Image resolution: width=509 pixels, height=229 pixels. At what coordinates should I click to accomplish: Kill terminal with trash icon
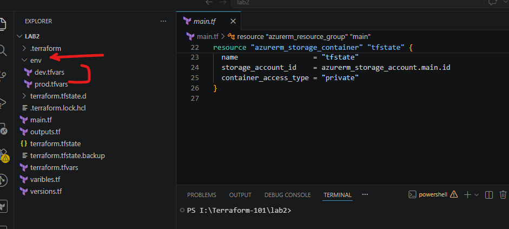[503, 194]
